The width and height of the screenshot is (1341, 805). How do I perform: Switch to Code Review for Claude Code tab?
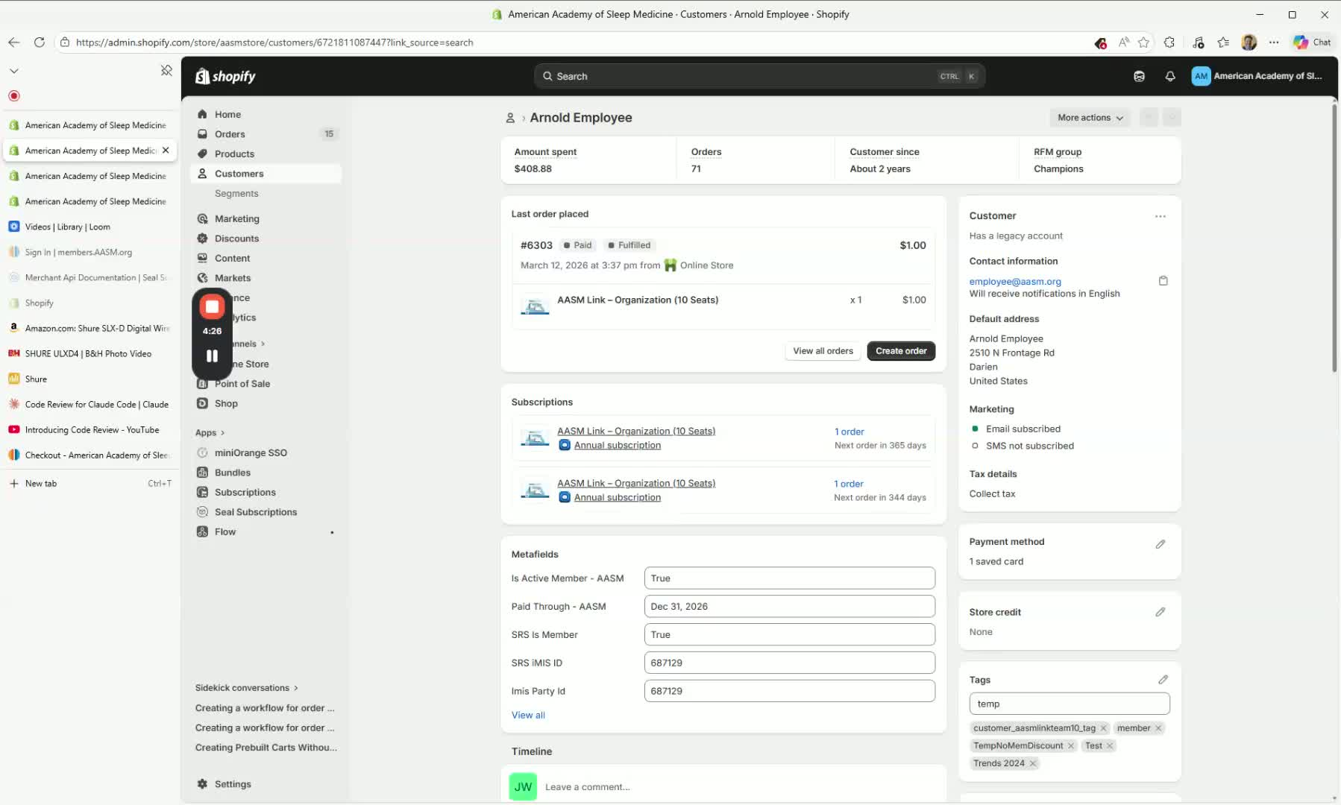[x=89, y=404]
